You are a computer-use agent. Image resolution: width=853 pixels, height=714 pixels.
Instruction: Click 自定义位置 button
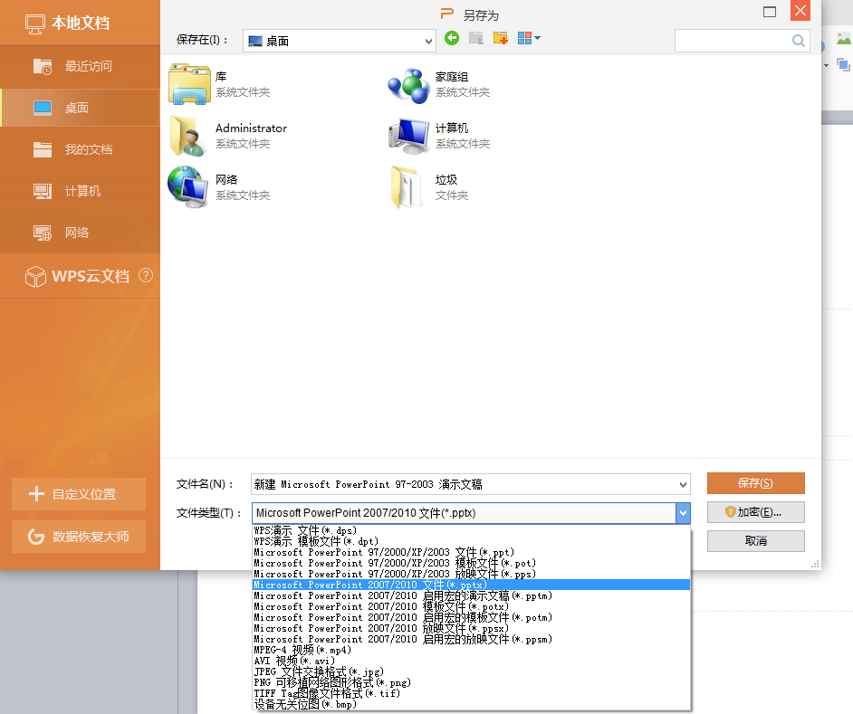[x=79, y=494]
